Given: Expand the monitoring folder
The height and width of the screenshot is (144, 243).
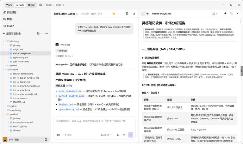Looking at the screenshot, I should point(6,110).
